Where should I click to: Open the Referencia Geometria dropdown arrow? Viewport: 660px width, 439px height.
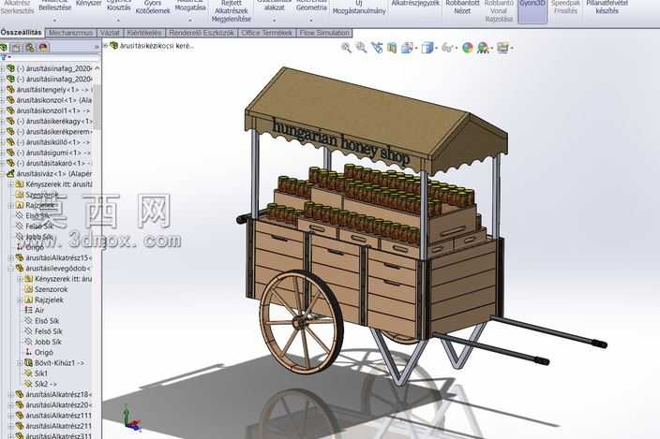(x=311, y=20)
